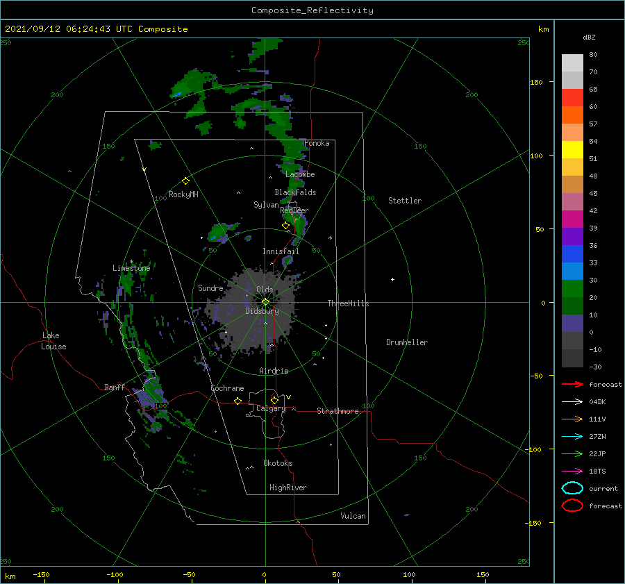This screenshot has width=625, height=584.
Task: Click the Didsbury town label
Action: pyautogui.click(x=262, y=311)
